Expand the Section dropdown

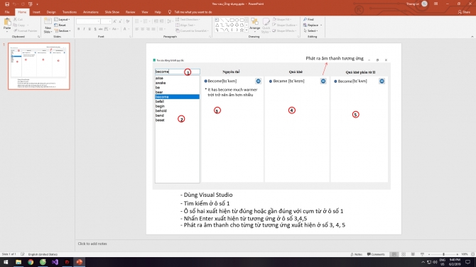point(63,31)
